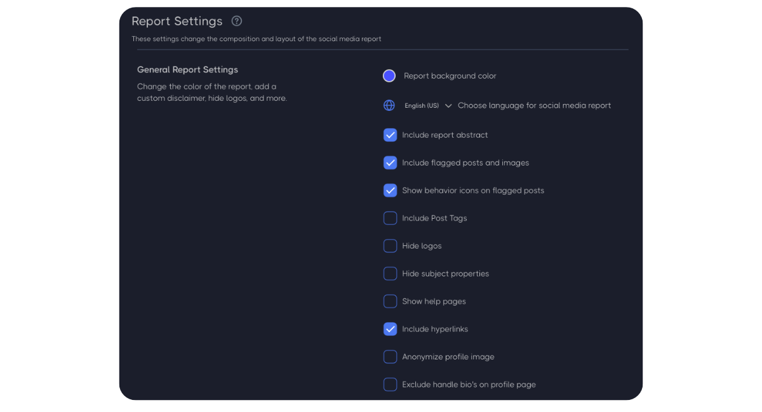Uncheck Include flagged posts and images
This screenshot has width=762, height=412.
(x=390, y=163)
